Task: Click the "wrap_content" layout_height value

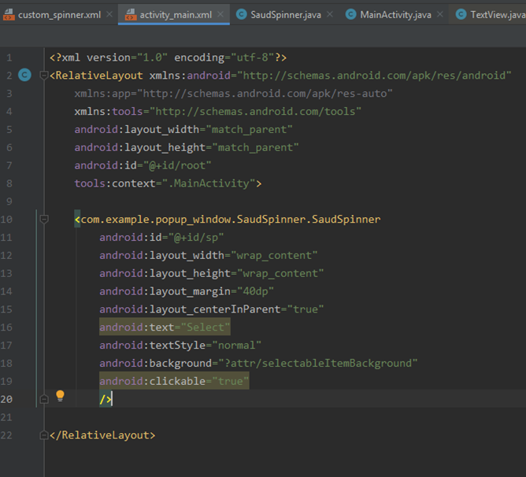Action: pos(280,273)
